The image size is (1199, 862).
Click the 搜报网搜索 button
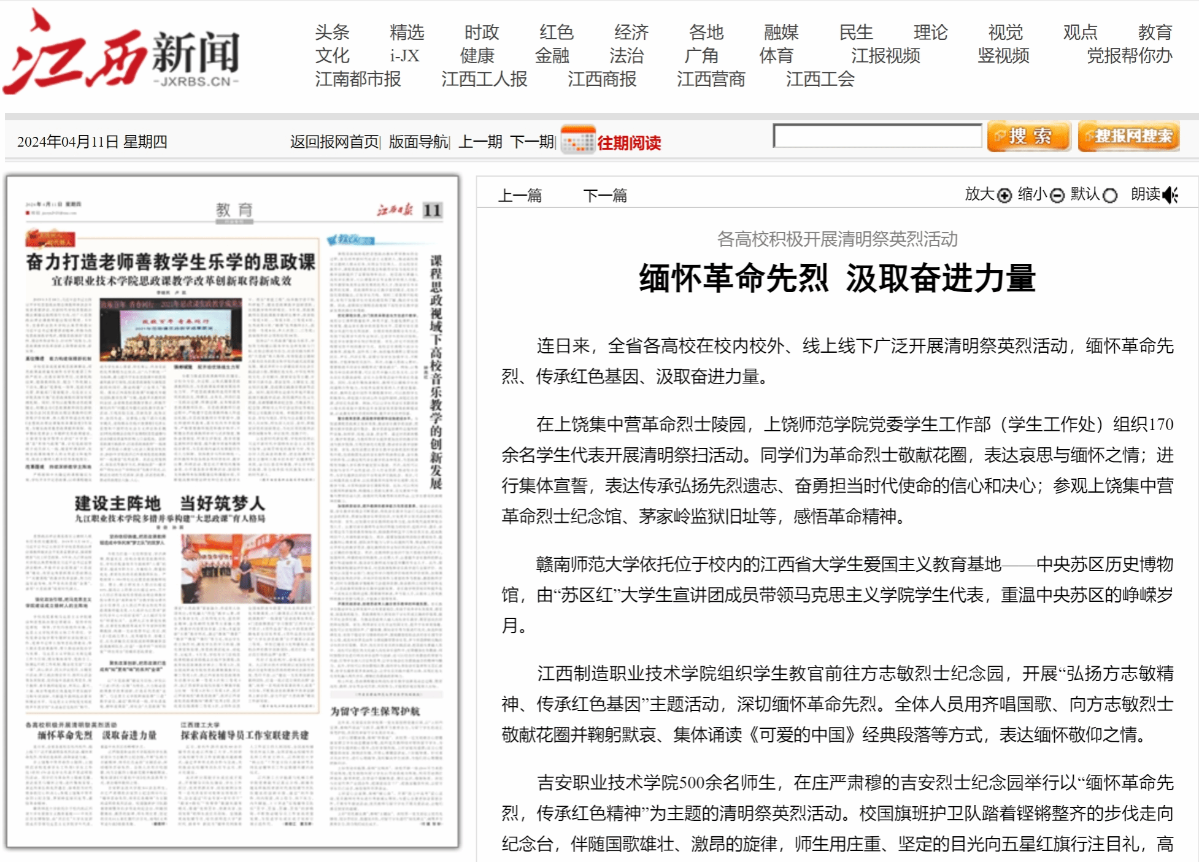1128,136
